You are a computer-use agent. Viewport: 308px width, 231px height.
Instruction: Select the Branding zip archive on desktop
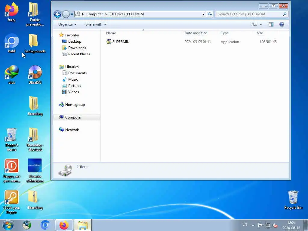pos(35,200)
